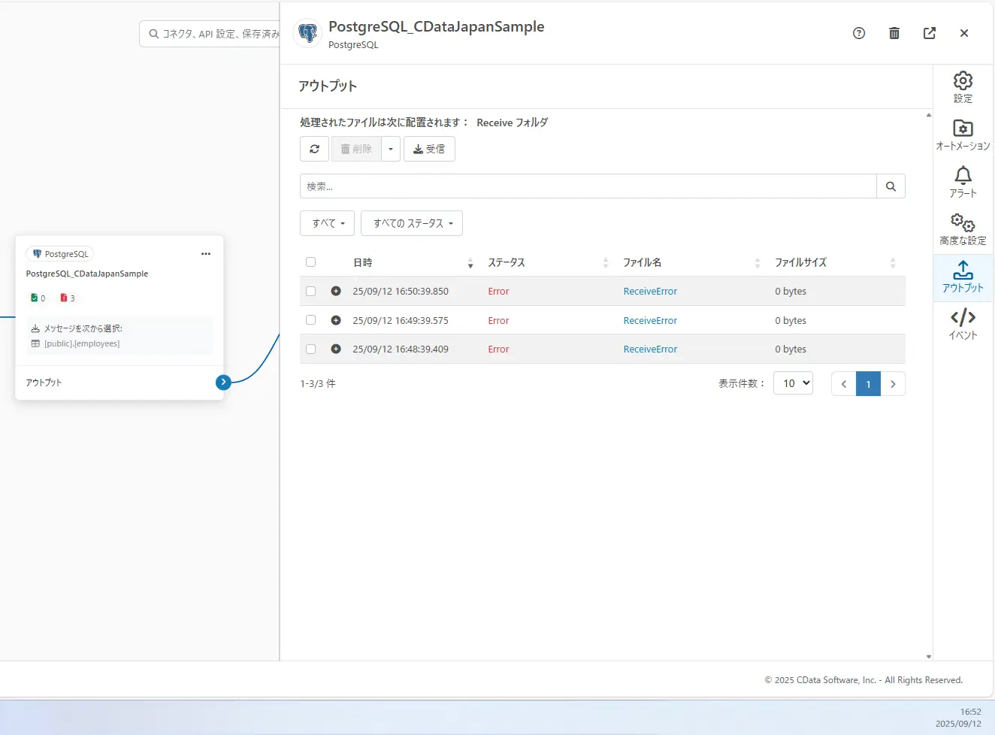
Task: Expand details of the 16:48:39.409 row
Action: point(336,349)
